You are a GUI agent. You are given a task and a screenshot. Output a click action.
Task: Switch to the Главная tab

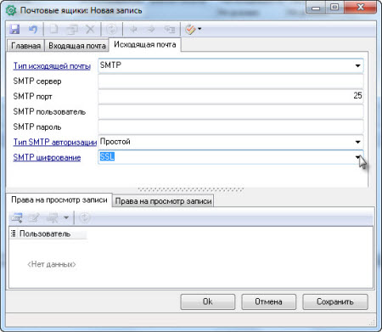click(25, 46)
